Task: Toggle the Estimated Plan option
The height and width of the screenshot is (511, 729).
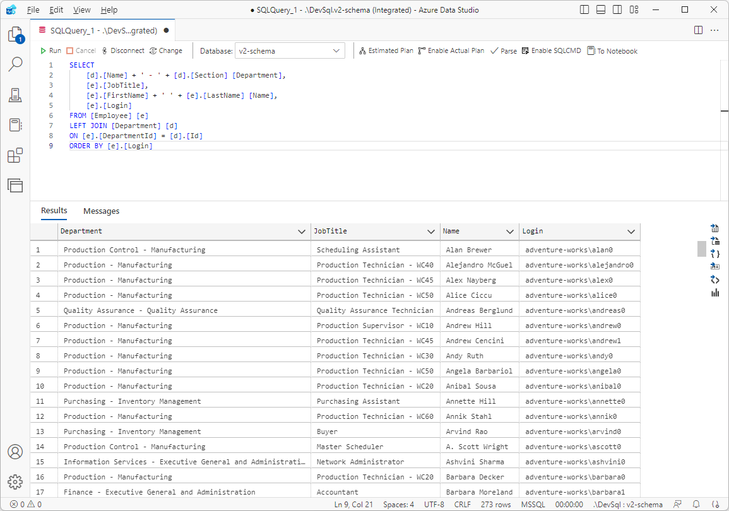Action: [x=386, y=50]
